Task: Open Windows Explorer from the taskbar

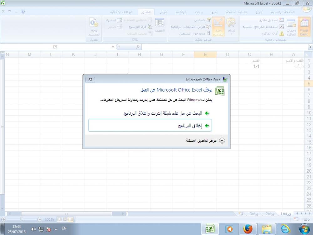Action: (266, 229)
